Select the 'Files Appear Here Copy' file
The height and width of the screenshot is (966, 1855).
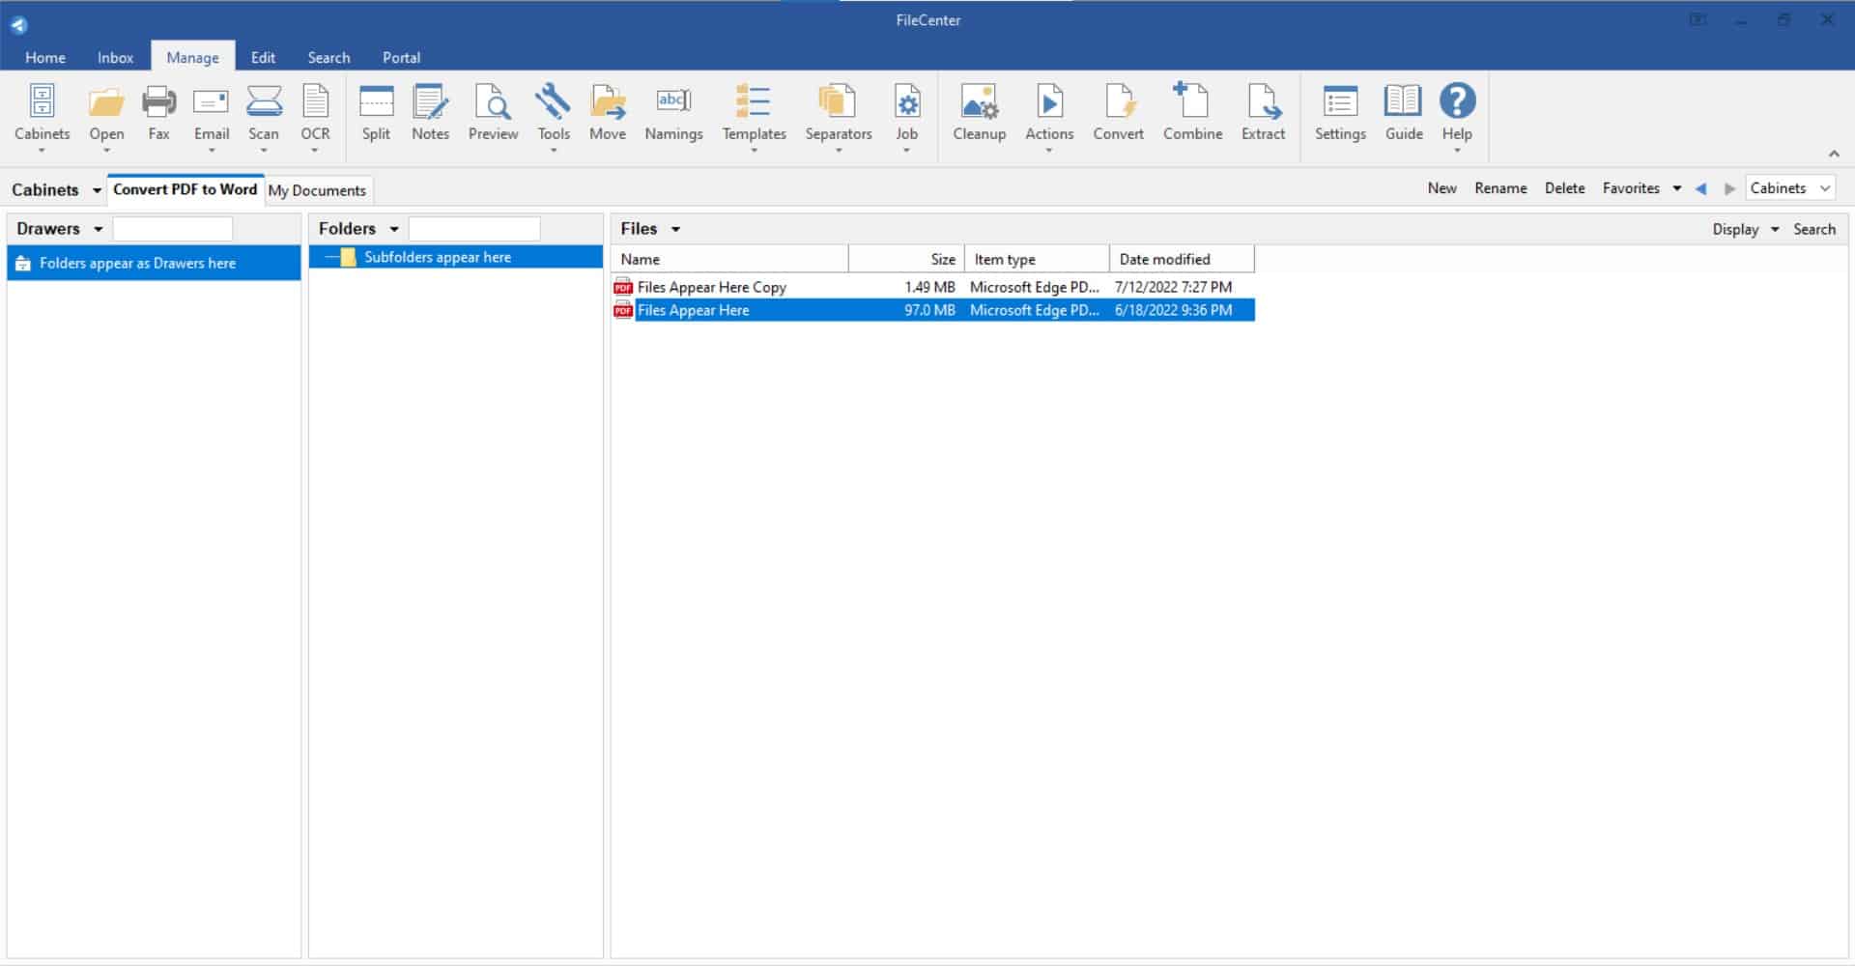(x=933, y=287)
